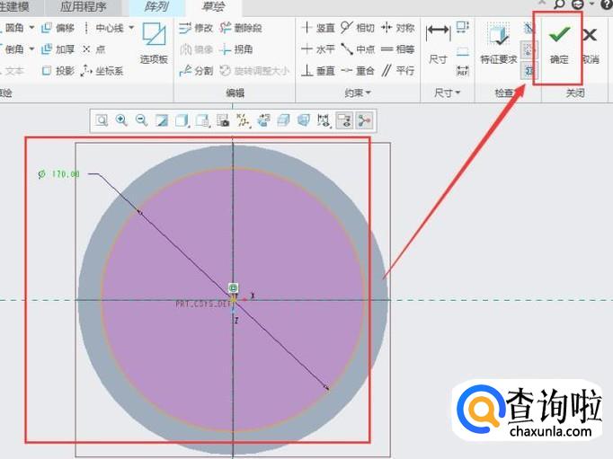613x459 pixels.
Task: Apply the 对称 symmetric constraint
Action: click(397, 28)
